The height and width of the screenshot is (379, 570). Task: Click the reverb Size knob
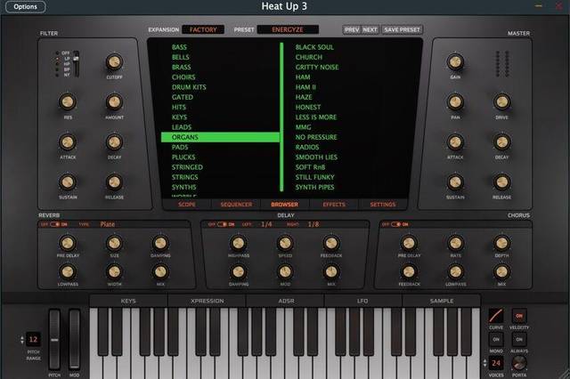pyautogui.click(x=114, y=243)
